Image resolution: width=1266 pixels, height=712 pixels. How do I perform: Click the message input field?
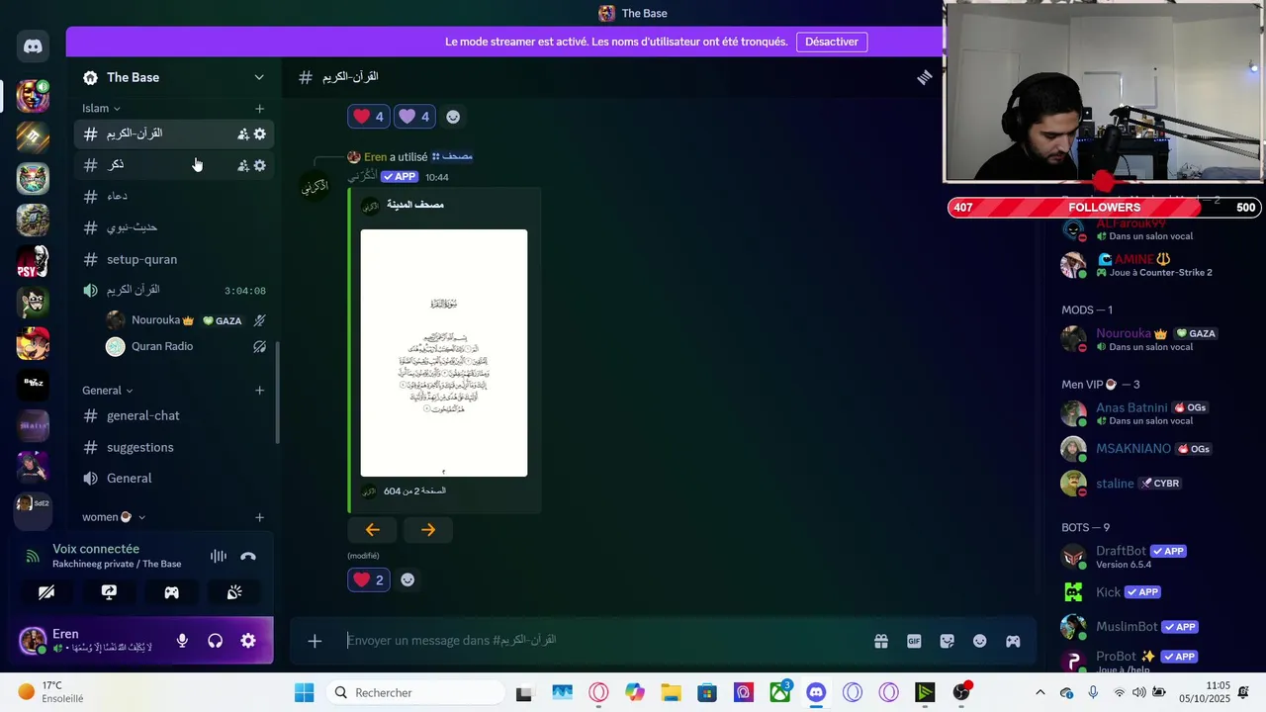click(603, 641)
